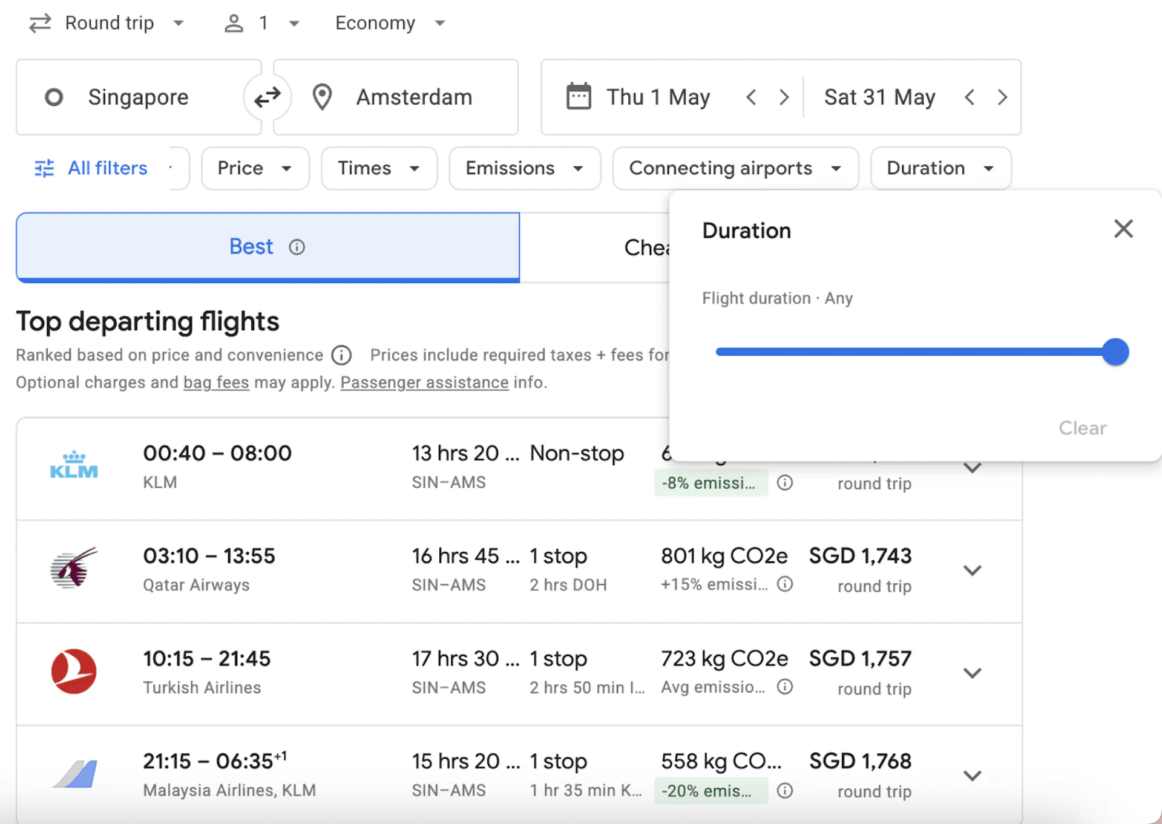The height and width of the screenshot is (824, 1162).
Task: Close the Duration filter popup
Action: coord(1123,229)
